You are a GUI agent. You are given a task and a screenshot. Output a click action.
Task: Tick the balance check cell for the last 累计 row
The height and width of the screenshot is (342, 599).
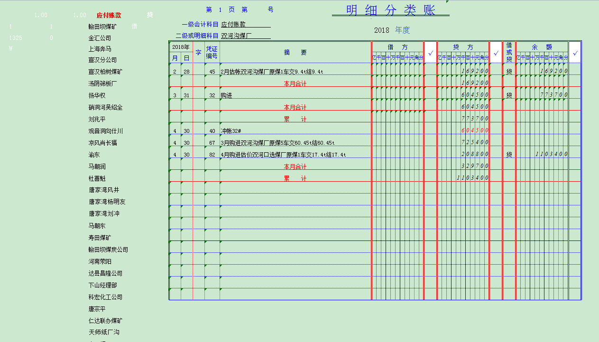pos(575,178)
